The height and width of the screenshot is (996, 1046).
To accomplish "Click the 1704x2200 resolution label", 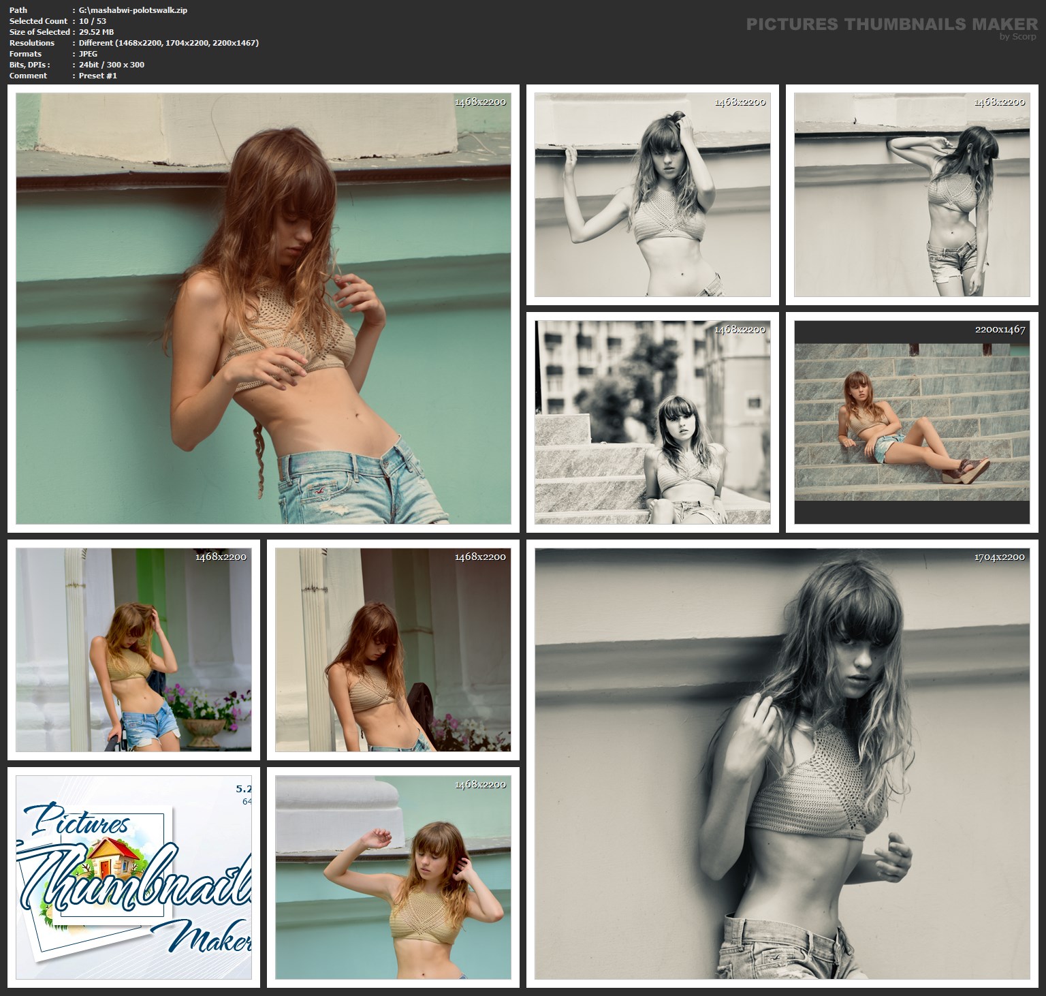I will coord(1000,557).
